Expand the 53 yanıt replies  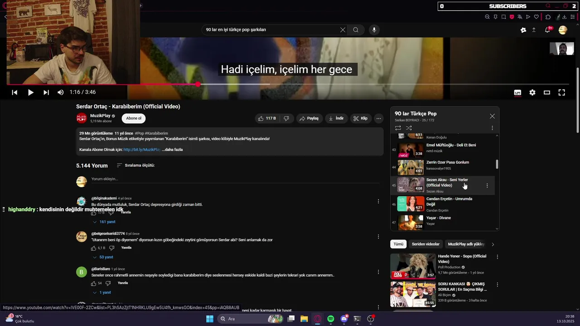(x=103, y=257)
